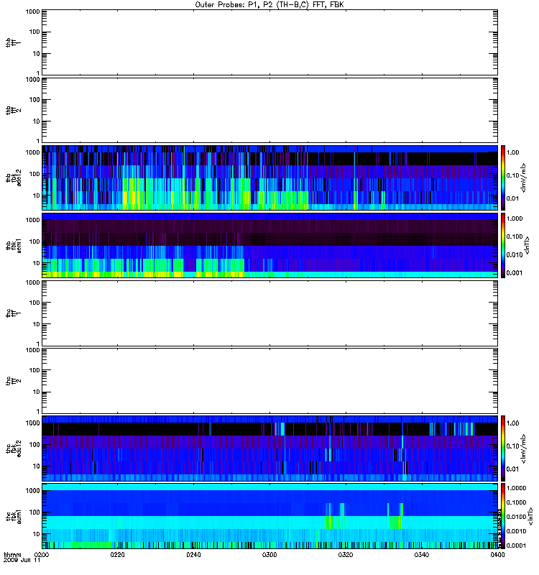Image resolution: width=539 pixels, height=575 pixels.
Task: Click the '0.0100' tick on thc scm1 color bar
Action: pyautogui.click(x=516, y=517)
